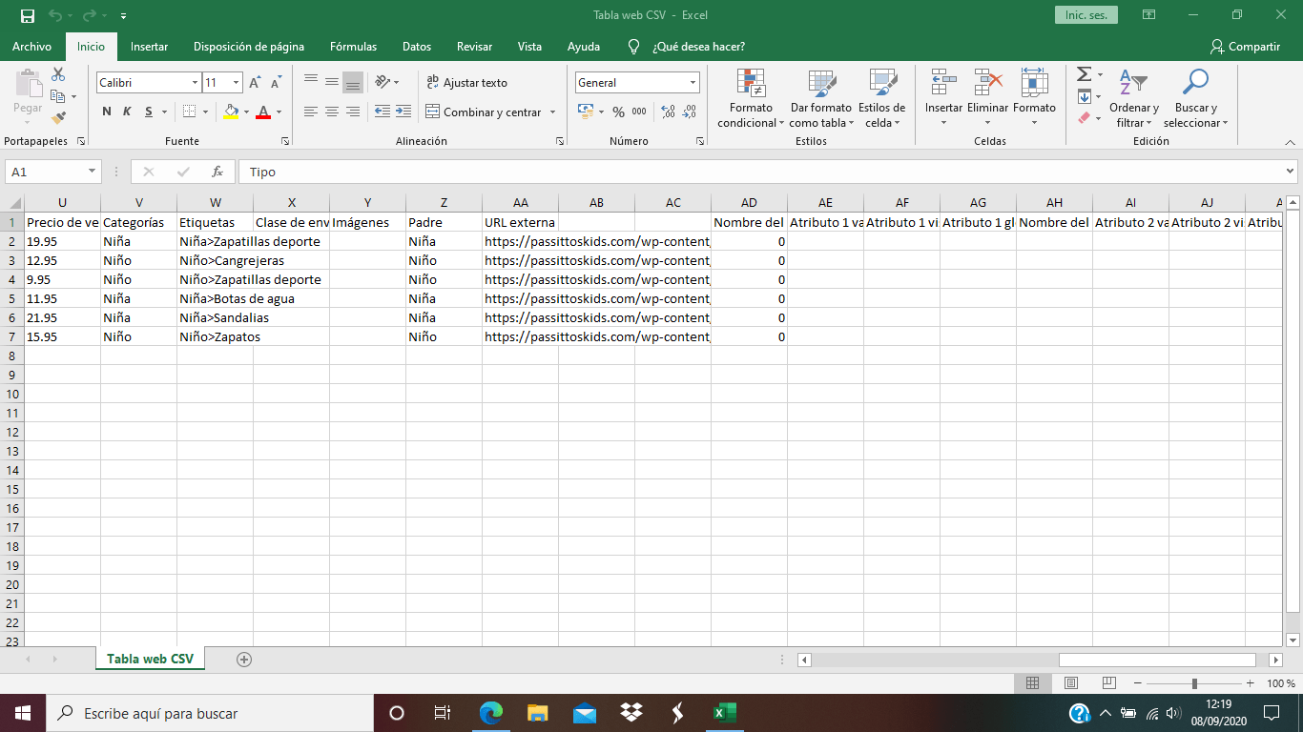Add a new sheet with plus button
1303x732 pixels.
244,660
